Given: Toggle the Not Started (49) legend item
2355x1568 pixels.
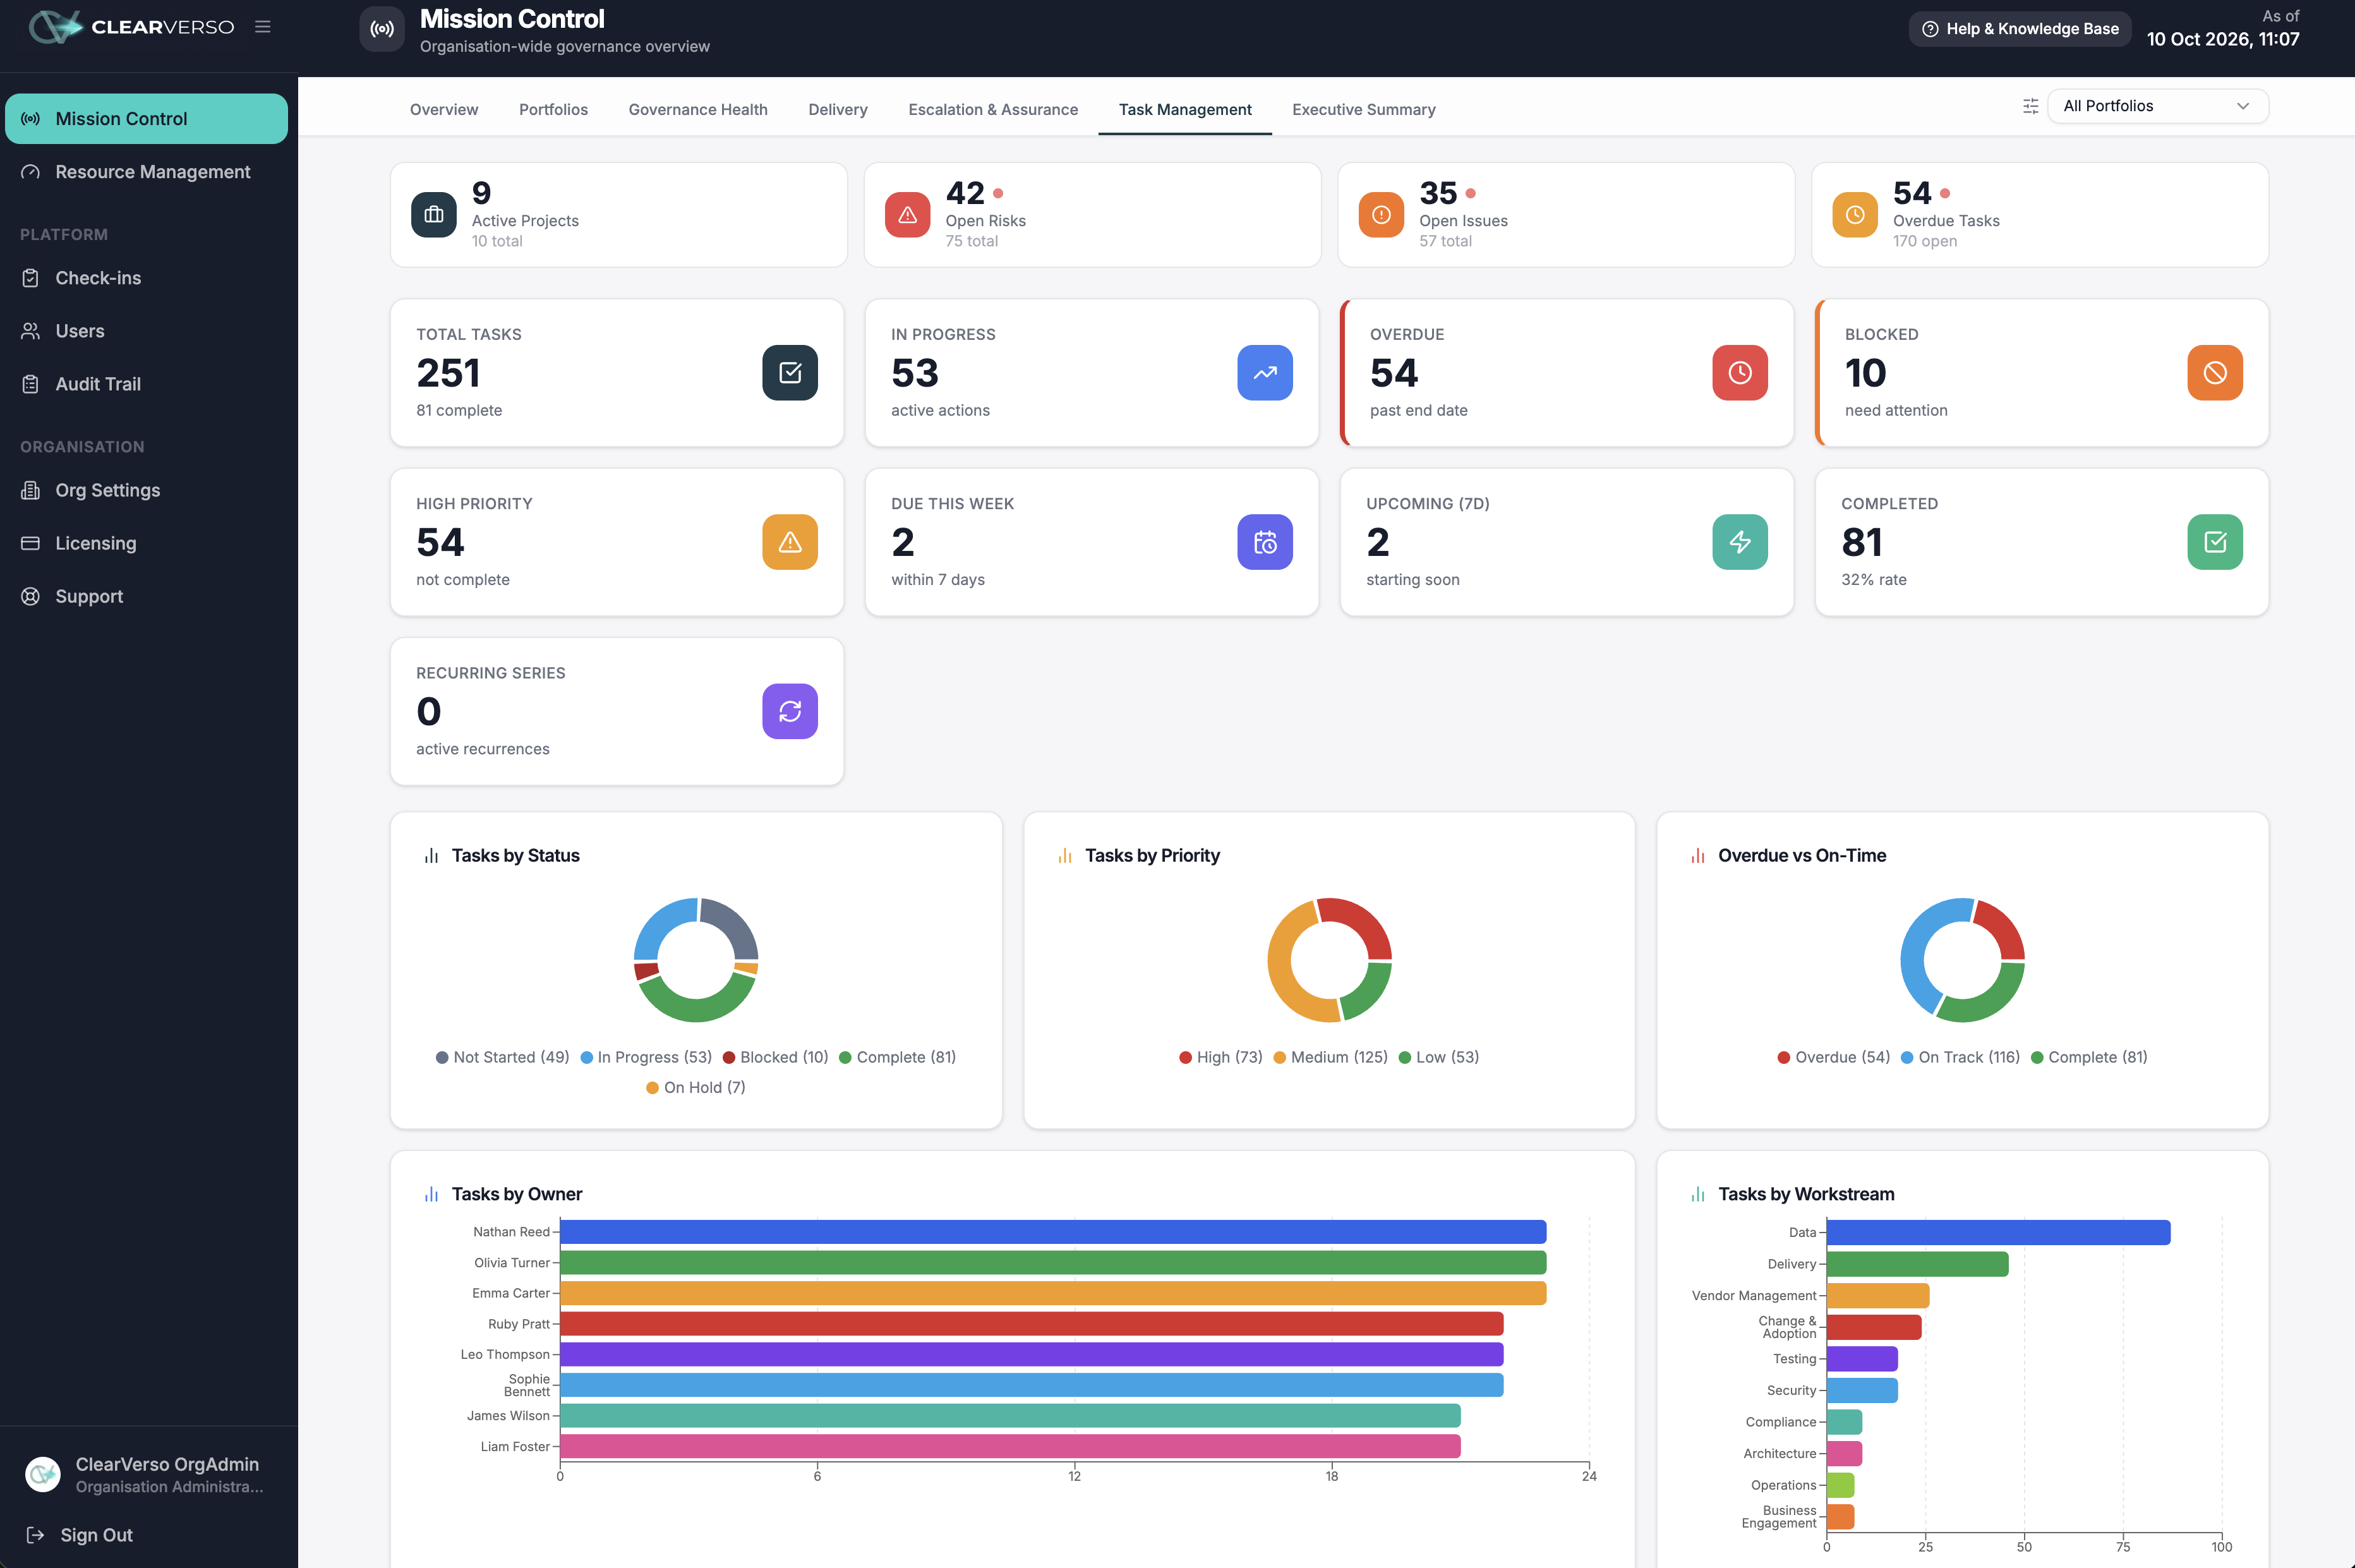Looking at the screenshot, I should [x=502, y=1057].
